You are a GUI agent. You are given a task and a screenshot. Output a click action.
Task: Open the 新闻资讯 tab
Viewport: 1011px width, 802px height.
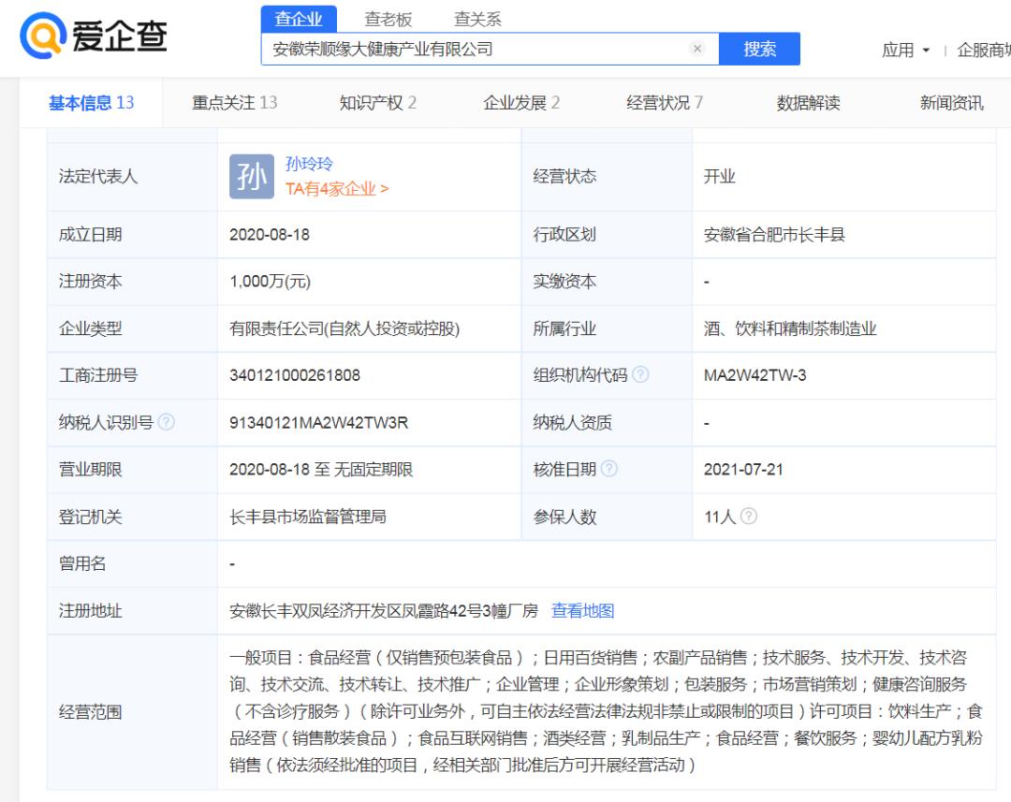954,103
